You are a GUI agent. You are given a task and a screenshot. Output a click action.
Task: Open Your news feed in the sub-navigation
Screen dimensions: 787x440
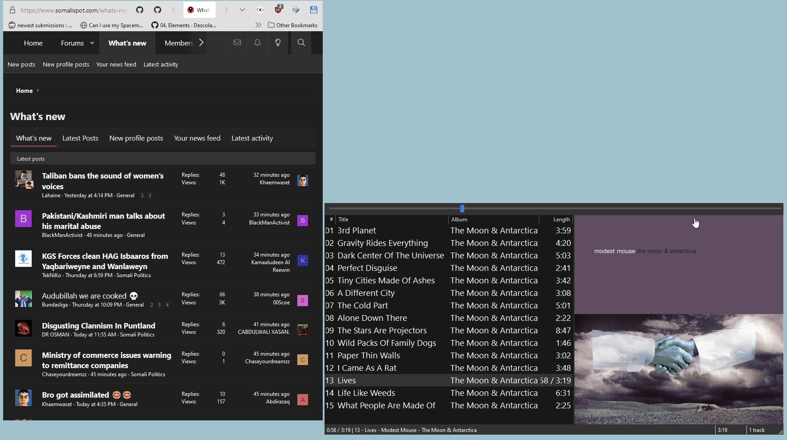116,65
